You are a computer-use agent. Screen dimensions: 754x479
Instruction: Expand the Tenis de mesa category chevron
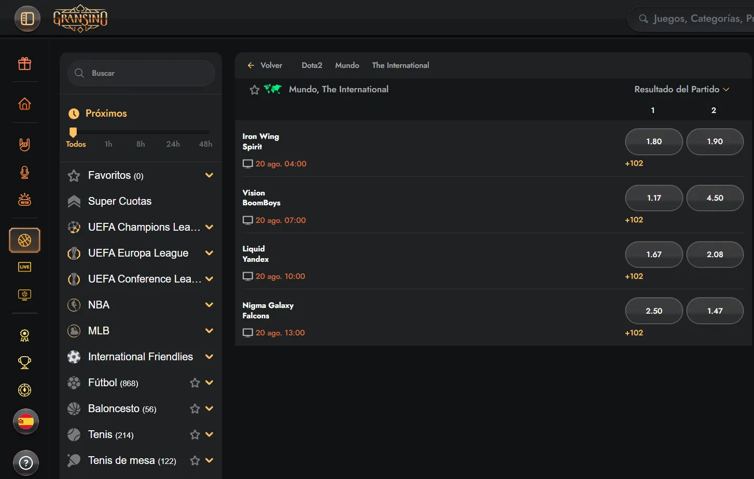click(210, 460)
